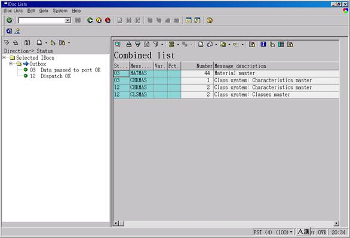Click the red Cancel icon
350x238 pixels.
(108, 20)
